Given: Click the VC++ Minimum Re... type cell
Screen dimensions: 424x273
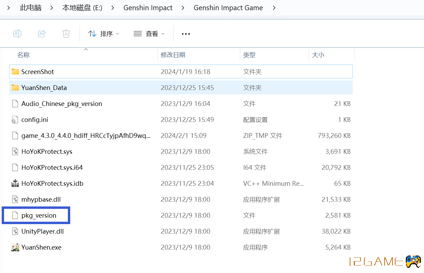Looking at the screenshot, I should pyautogui.click(x=273, y=183).
